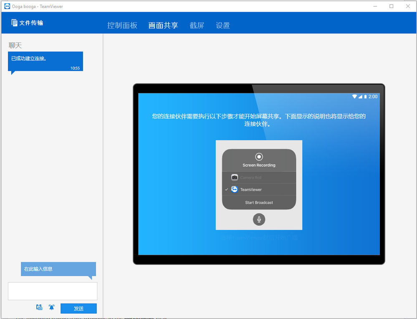Click the 您的连接伙伴 instruction text on tablet
Image resolution: width=417 pixels, height=319 pixels.
tap(258, 120)
